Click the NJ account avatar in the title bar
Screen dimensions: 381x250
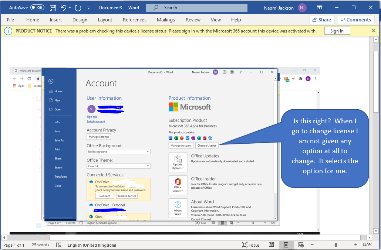pos(302,8)
